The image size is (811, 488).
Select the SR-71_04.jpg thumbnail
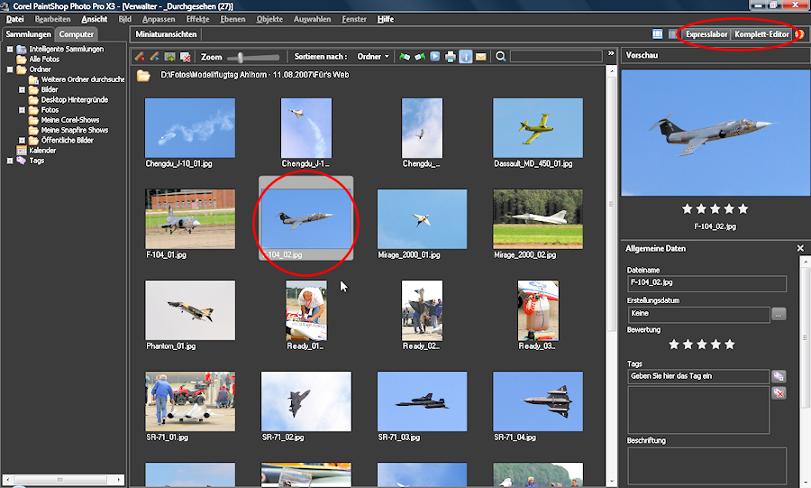pyautogui.click(x=538, y=401)
